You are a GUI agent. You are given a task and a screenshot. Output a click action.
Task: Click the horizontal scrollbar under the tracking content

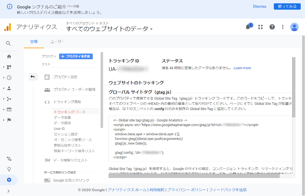coord(194,176)
